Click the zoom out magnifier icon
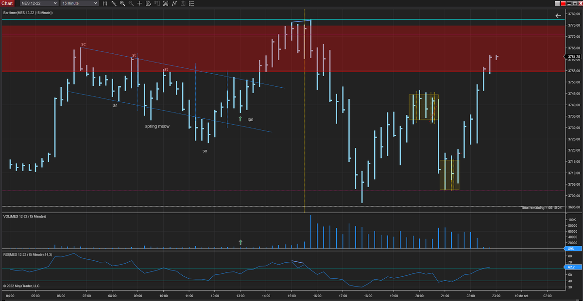Viewport: 583px width, 301px height. pos(131,3)
